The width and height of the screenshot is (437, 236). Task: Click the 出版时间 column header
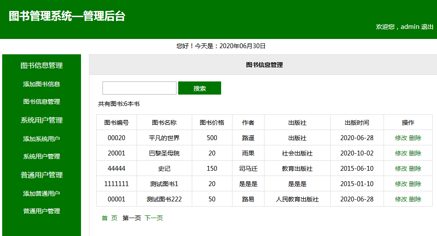coord(357,123)
